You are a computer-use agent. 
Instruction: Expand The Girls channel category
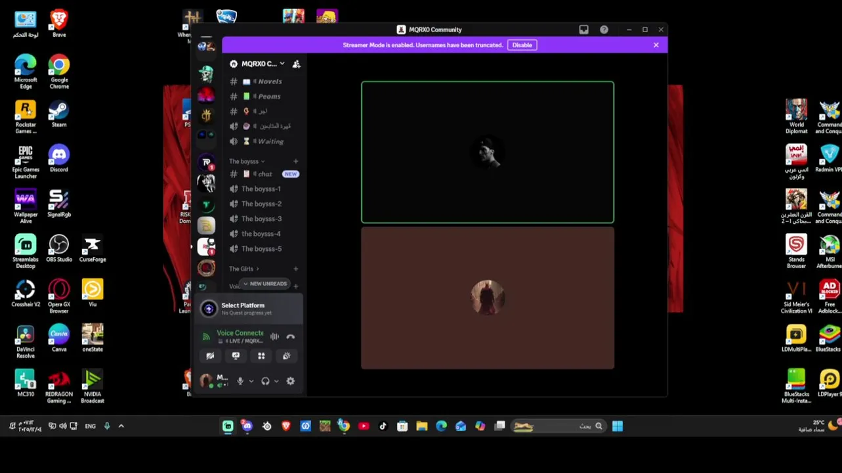[x=243, y=269]
